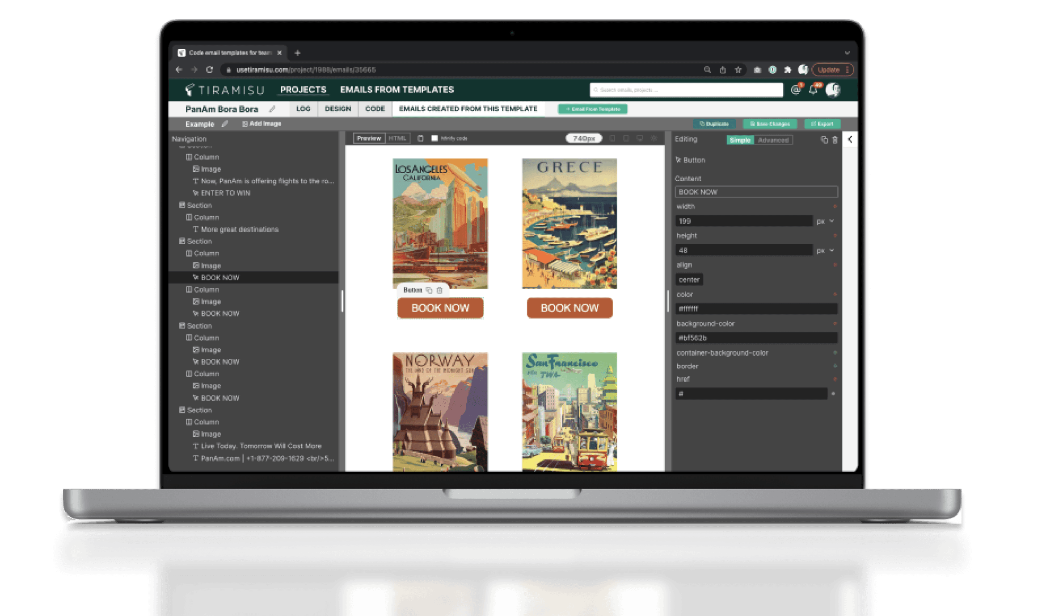
Task: Switch to the Preview view tab
Action: click(x=369, y=138)
